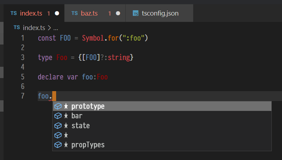Click the string type keyword on line 3
The height and width of the screenshot is (160, 282).
tap(119, 58)
